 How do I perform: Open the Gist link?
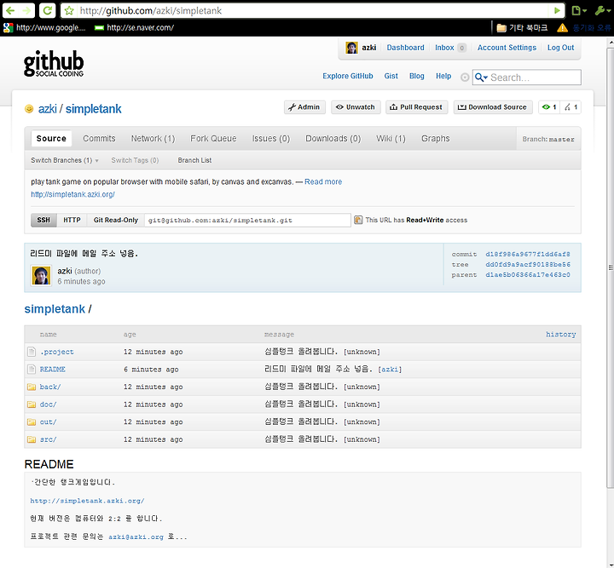pyautogui.click(x=391, y=76)
